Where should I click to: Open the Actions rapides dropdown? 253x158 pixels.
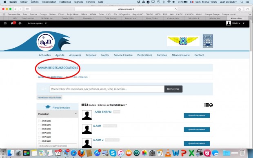click(37, 23)
